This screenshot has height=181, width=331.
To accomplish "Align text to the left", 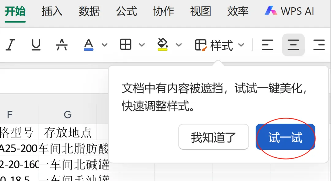I will [268, 45].
